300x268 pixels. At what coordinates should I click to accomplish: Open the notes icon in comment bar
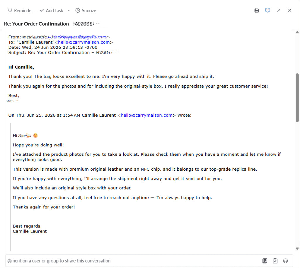265,261
